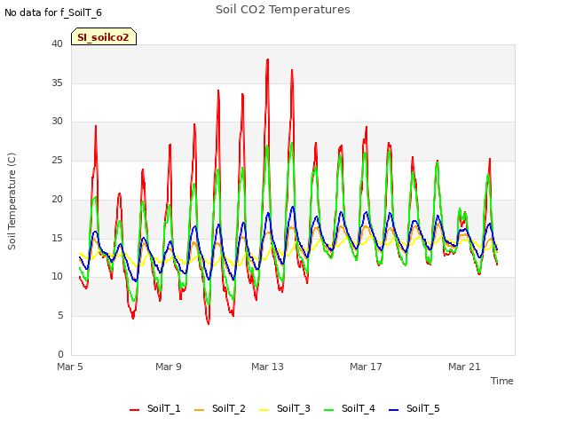
Task: Click the orange SoilT_2 legend swatch
Action: [199, 410]
